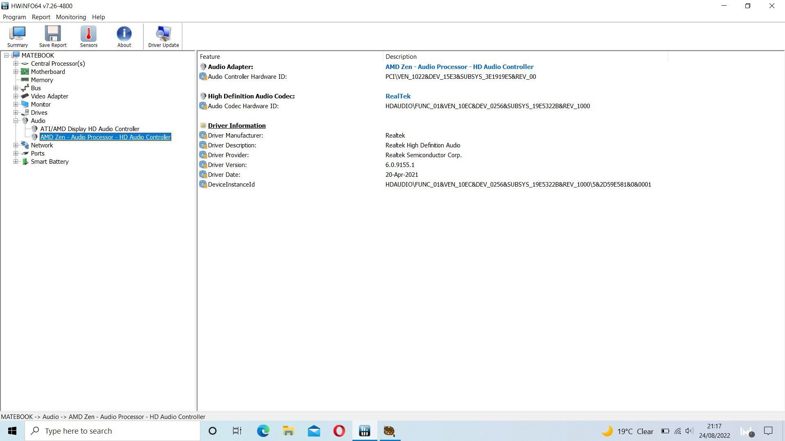
Task: Click the Windows taskbar search box
Action: click(x=112, y=431)
